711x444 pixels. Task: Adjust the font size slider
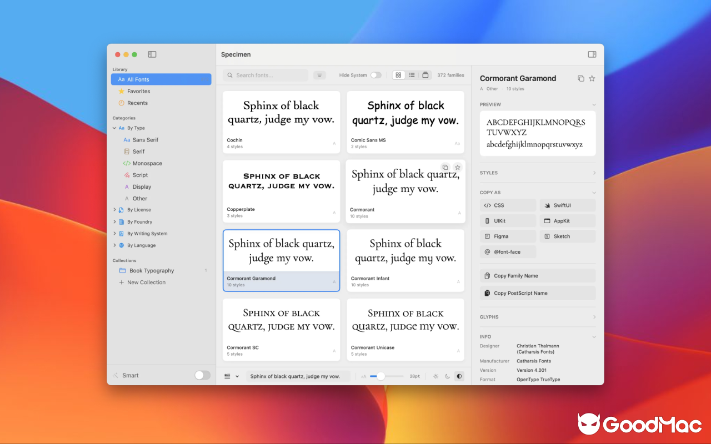(382, 376)
